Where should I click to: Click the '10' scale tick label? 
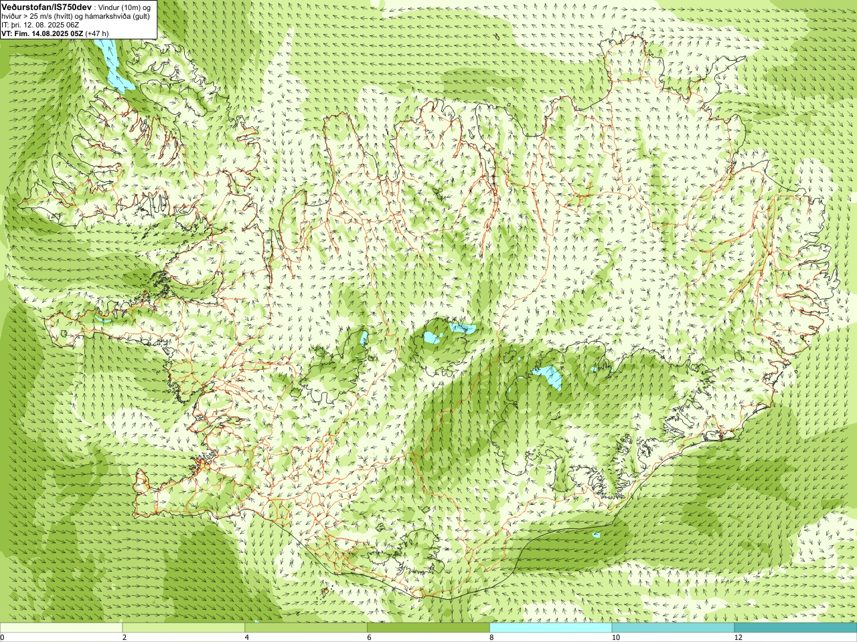pyautogui.click(x=616, y=637)
